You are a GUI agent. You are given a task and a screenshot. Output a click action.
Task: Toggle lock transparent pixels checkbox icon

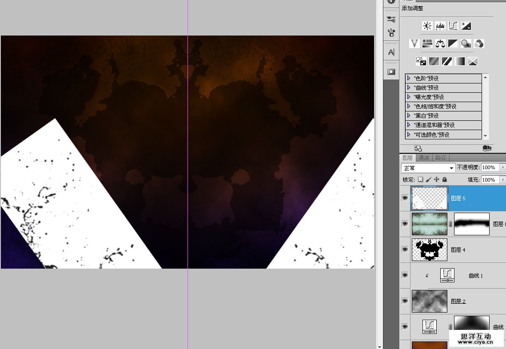tap(420, 179)
